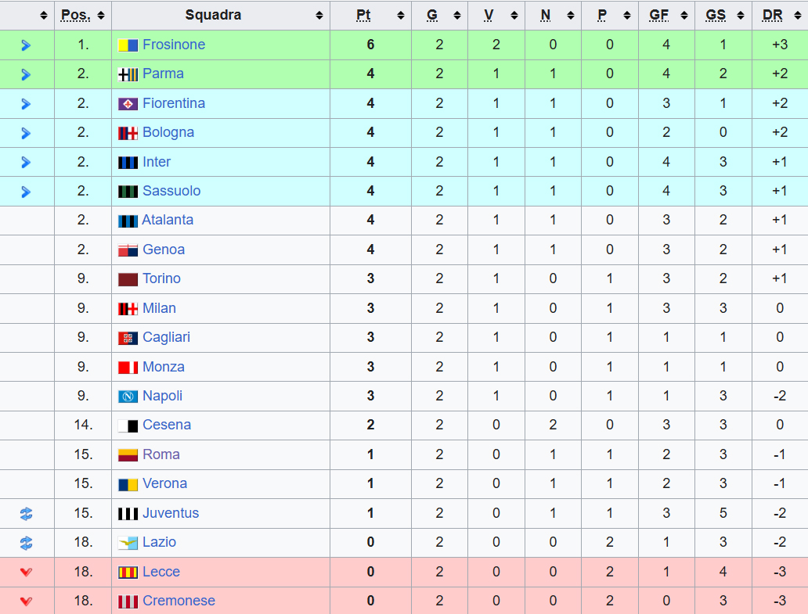The image size is (808, 614).
Task: Click the swap arrows icon beside Juventus
Action: coord(26,513)
